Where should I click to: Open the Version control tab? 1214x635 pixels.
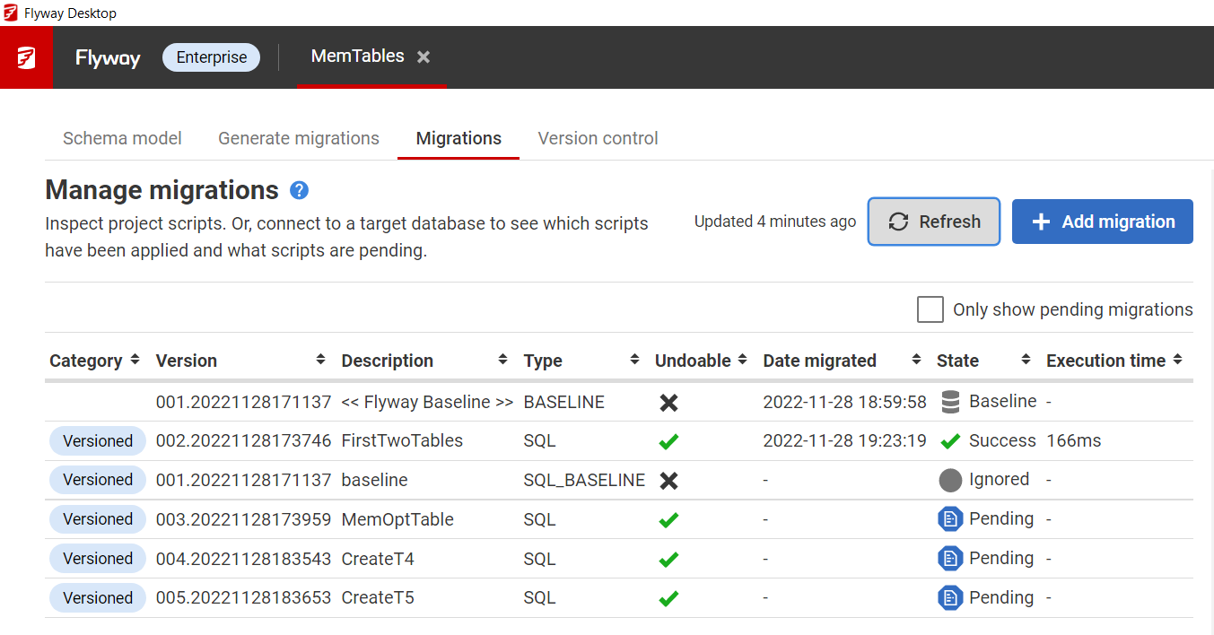598,138
